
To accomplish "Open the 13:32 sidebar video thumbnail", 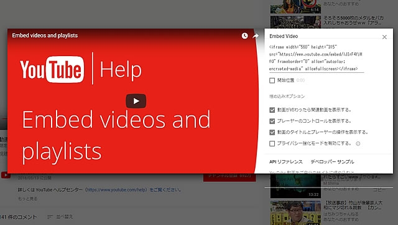I will coord(295,186).
